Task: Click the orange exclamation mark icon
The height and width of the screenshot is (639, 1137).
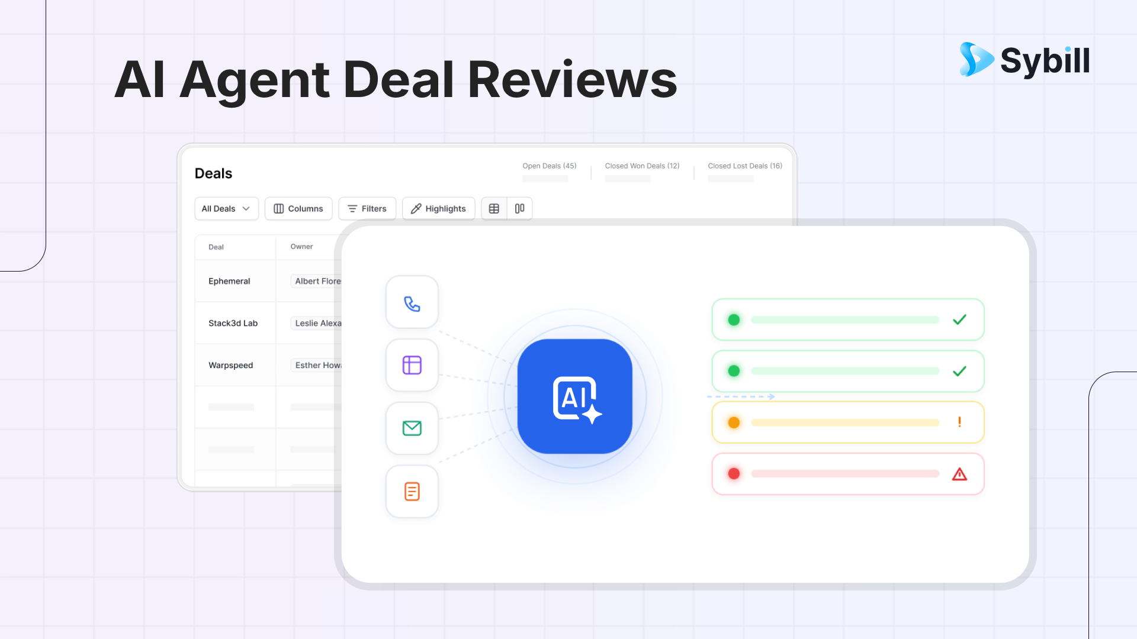Action: 959,422
